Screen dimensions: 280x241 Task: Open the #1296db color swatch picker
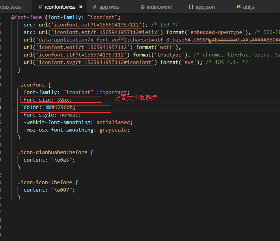48,107
